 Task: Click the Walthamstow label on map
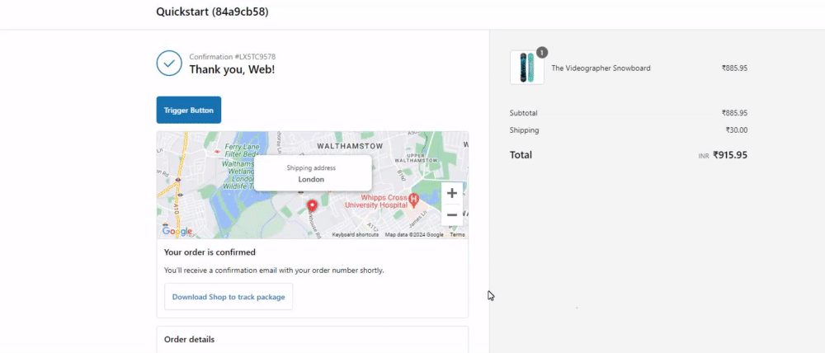tap(350, 145)
